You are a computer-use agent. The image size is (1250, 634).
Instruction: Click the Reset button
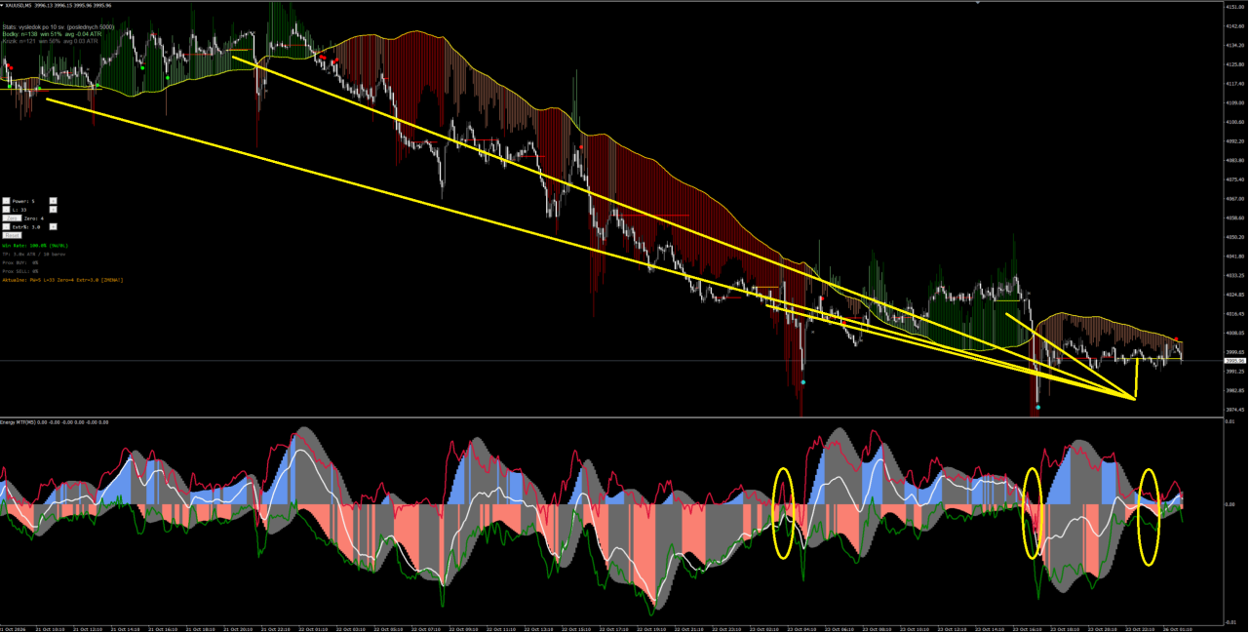[x=12, y=235]
